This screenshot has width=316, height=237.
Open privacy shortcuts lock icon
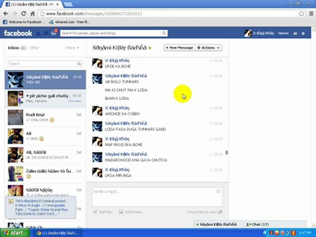click(x=295, y=34)
